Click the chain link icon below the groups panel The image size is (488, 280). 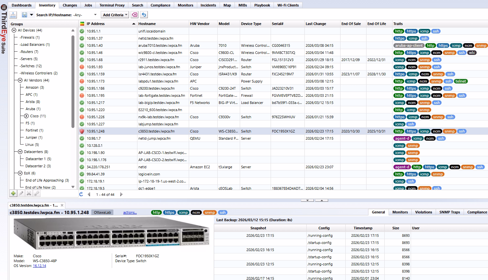click(36, 193)
